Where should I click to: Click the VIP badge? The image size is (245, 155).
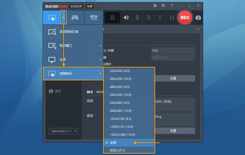tap(90, 6)
